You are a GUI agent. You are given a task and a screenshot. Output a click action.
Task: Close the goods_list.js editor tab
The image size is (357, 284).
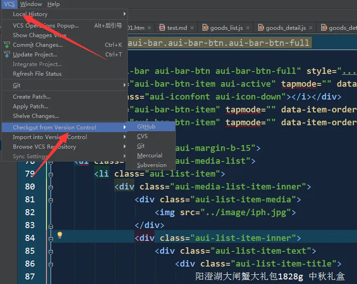point(248,28)
